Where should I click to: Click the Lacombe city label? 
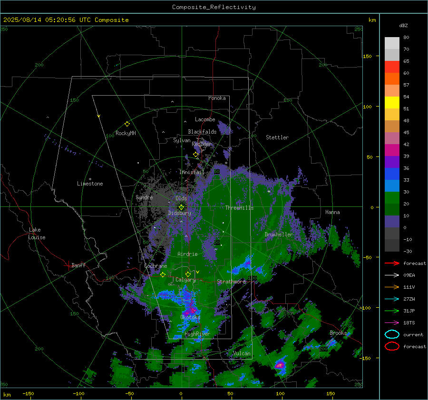pos(205,119)
